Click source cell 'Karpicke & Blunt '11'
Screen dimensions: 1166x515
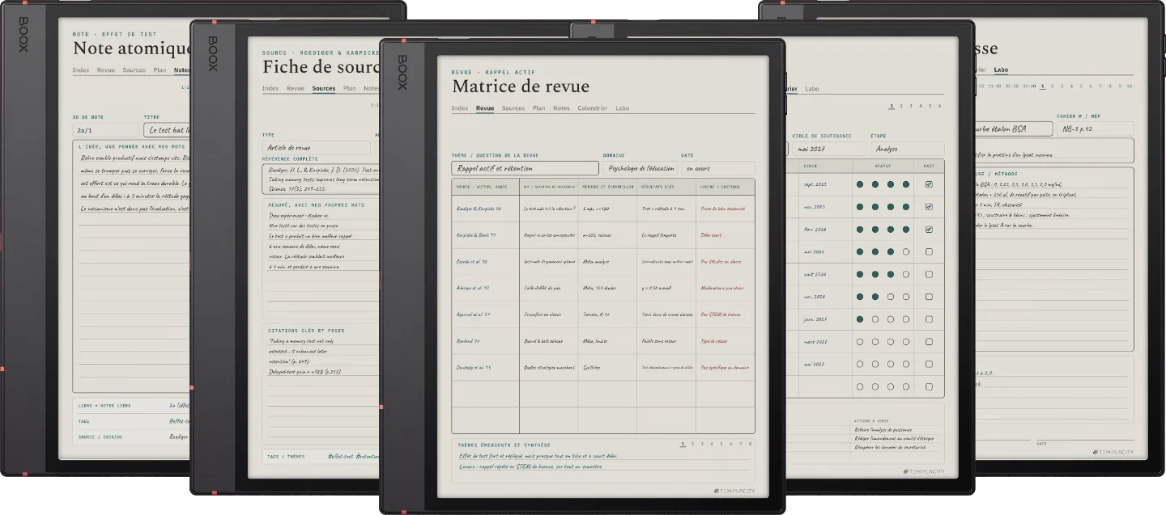[485, 235]
